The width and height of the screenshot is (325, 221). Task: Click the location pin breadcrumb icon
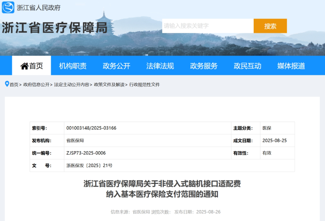click(x=7, y=84)
